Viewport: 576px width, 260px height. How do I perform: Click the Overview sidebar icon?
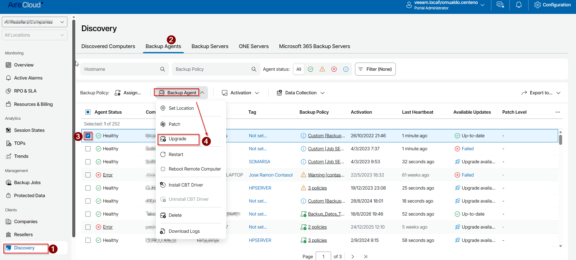click(x=8, y=65)
